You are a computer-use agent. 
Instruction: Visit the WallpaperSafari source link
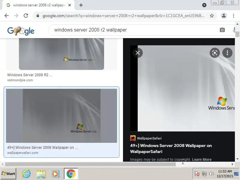coord(149,138)
